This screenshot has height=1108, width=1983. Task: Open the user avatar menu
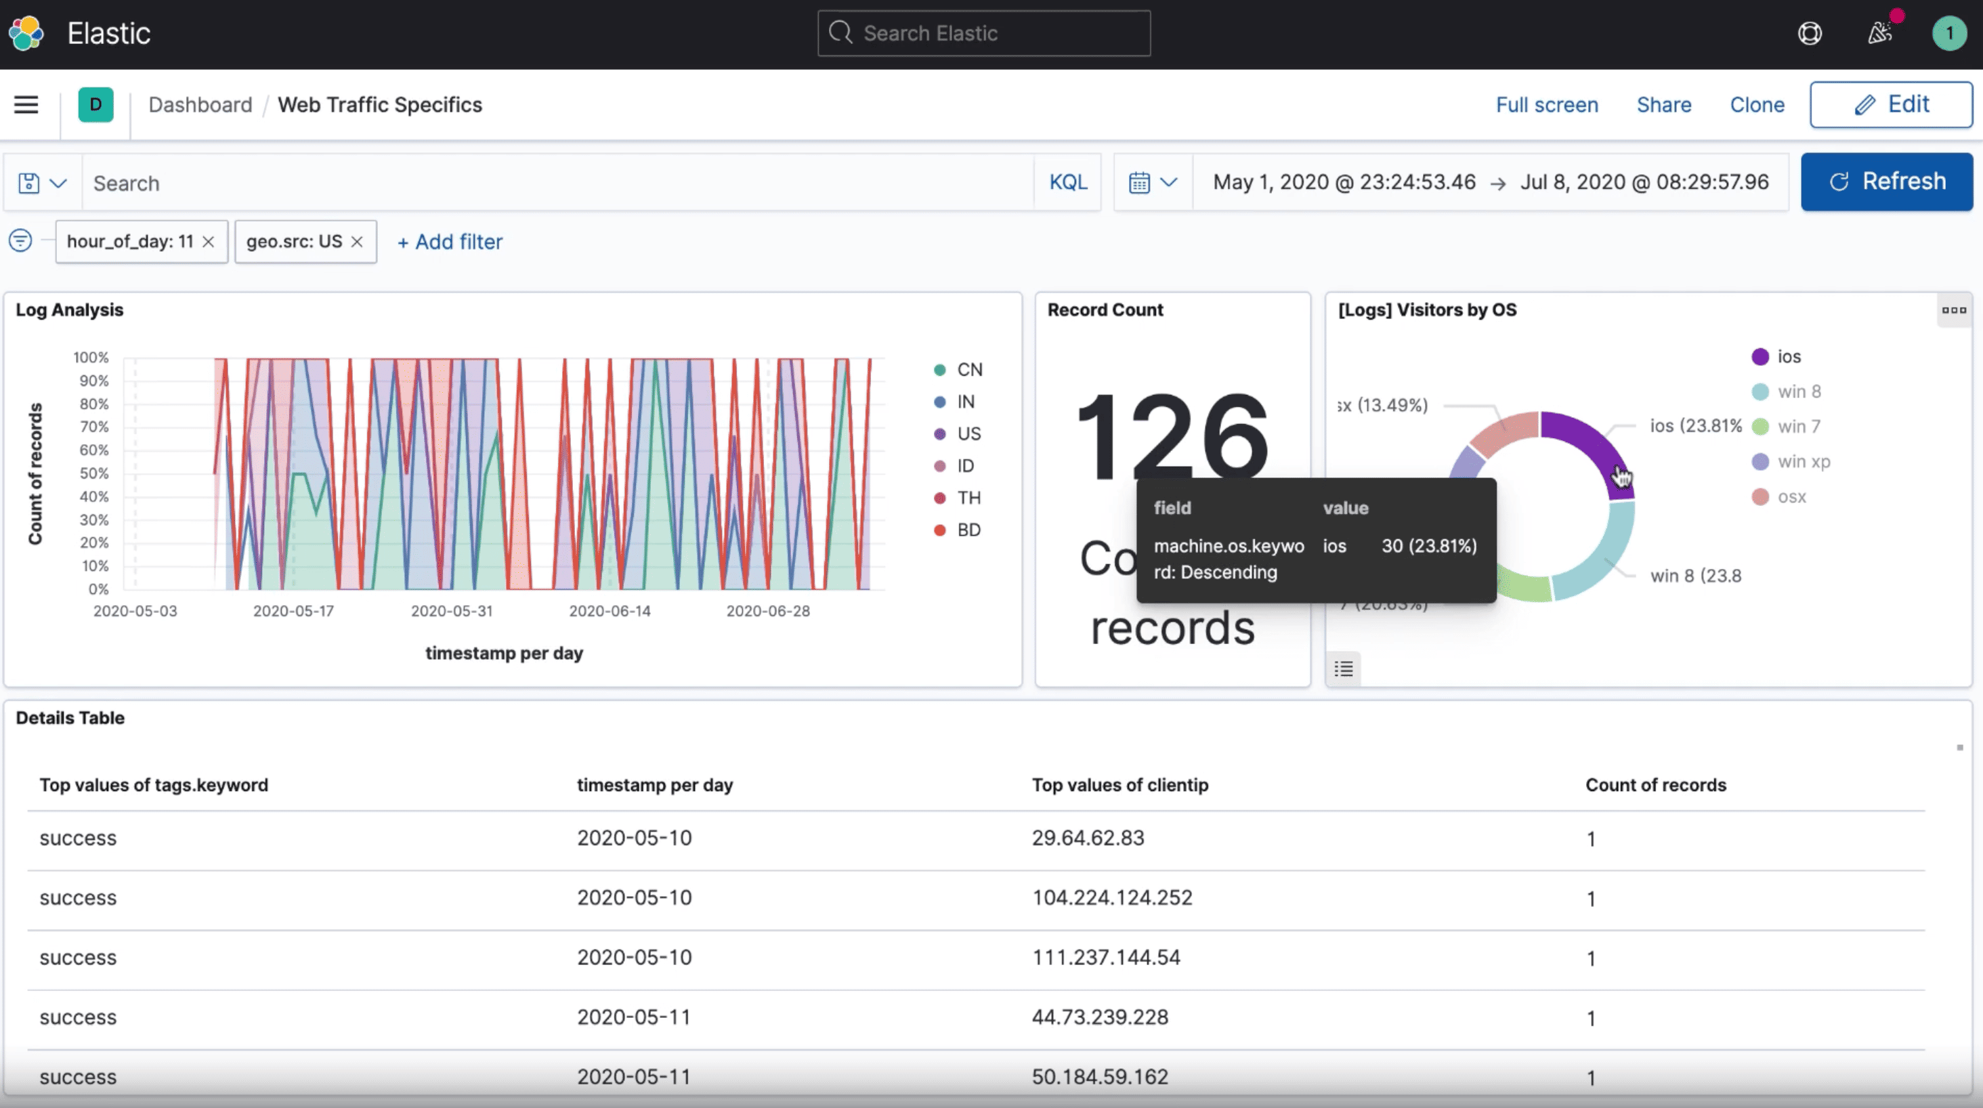[x=1949, y=33]
